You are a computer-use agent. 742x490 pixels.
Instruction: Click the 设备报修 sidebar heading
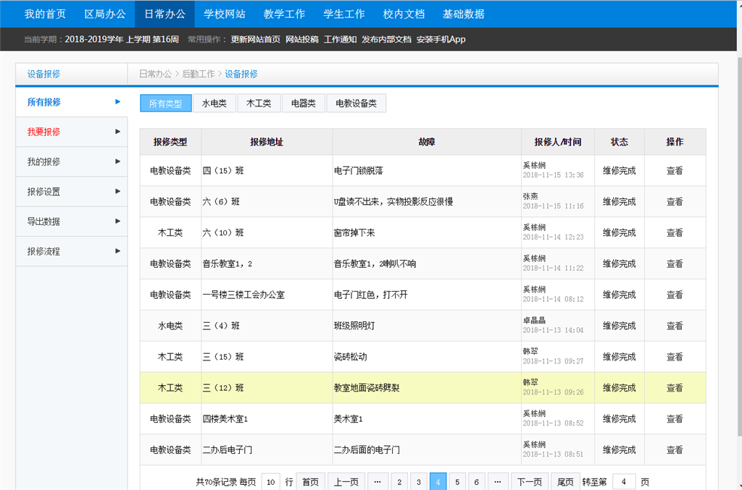click(44, 74)
